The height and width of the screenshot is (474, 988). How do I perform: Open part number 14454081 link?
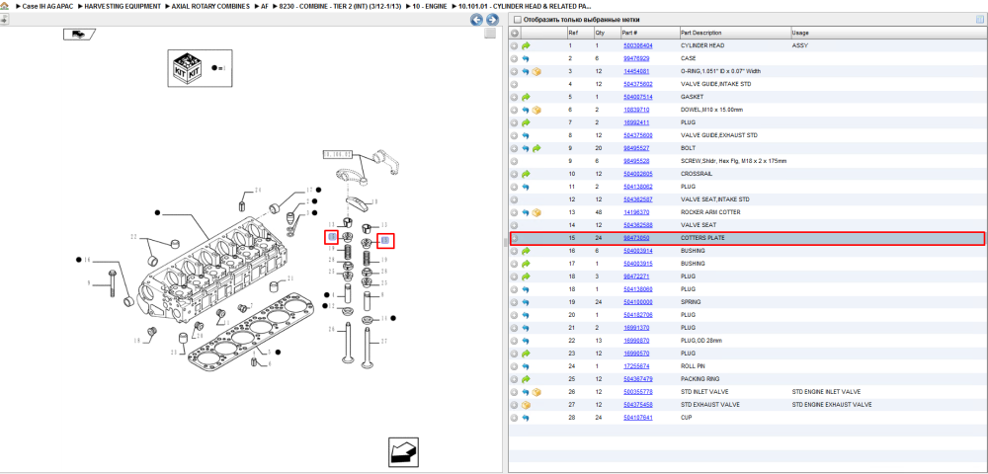[636, 71]
